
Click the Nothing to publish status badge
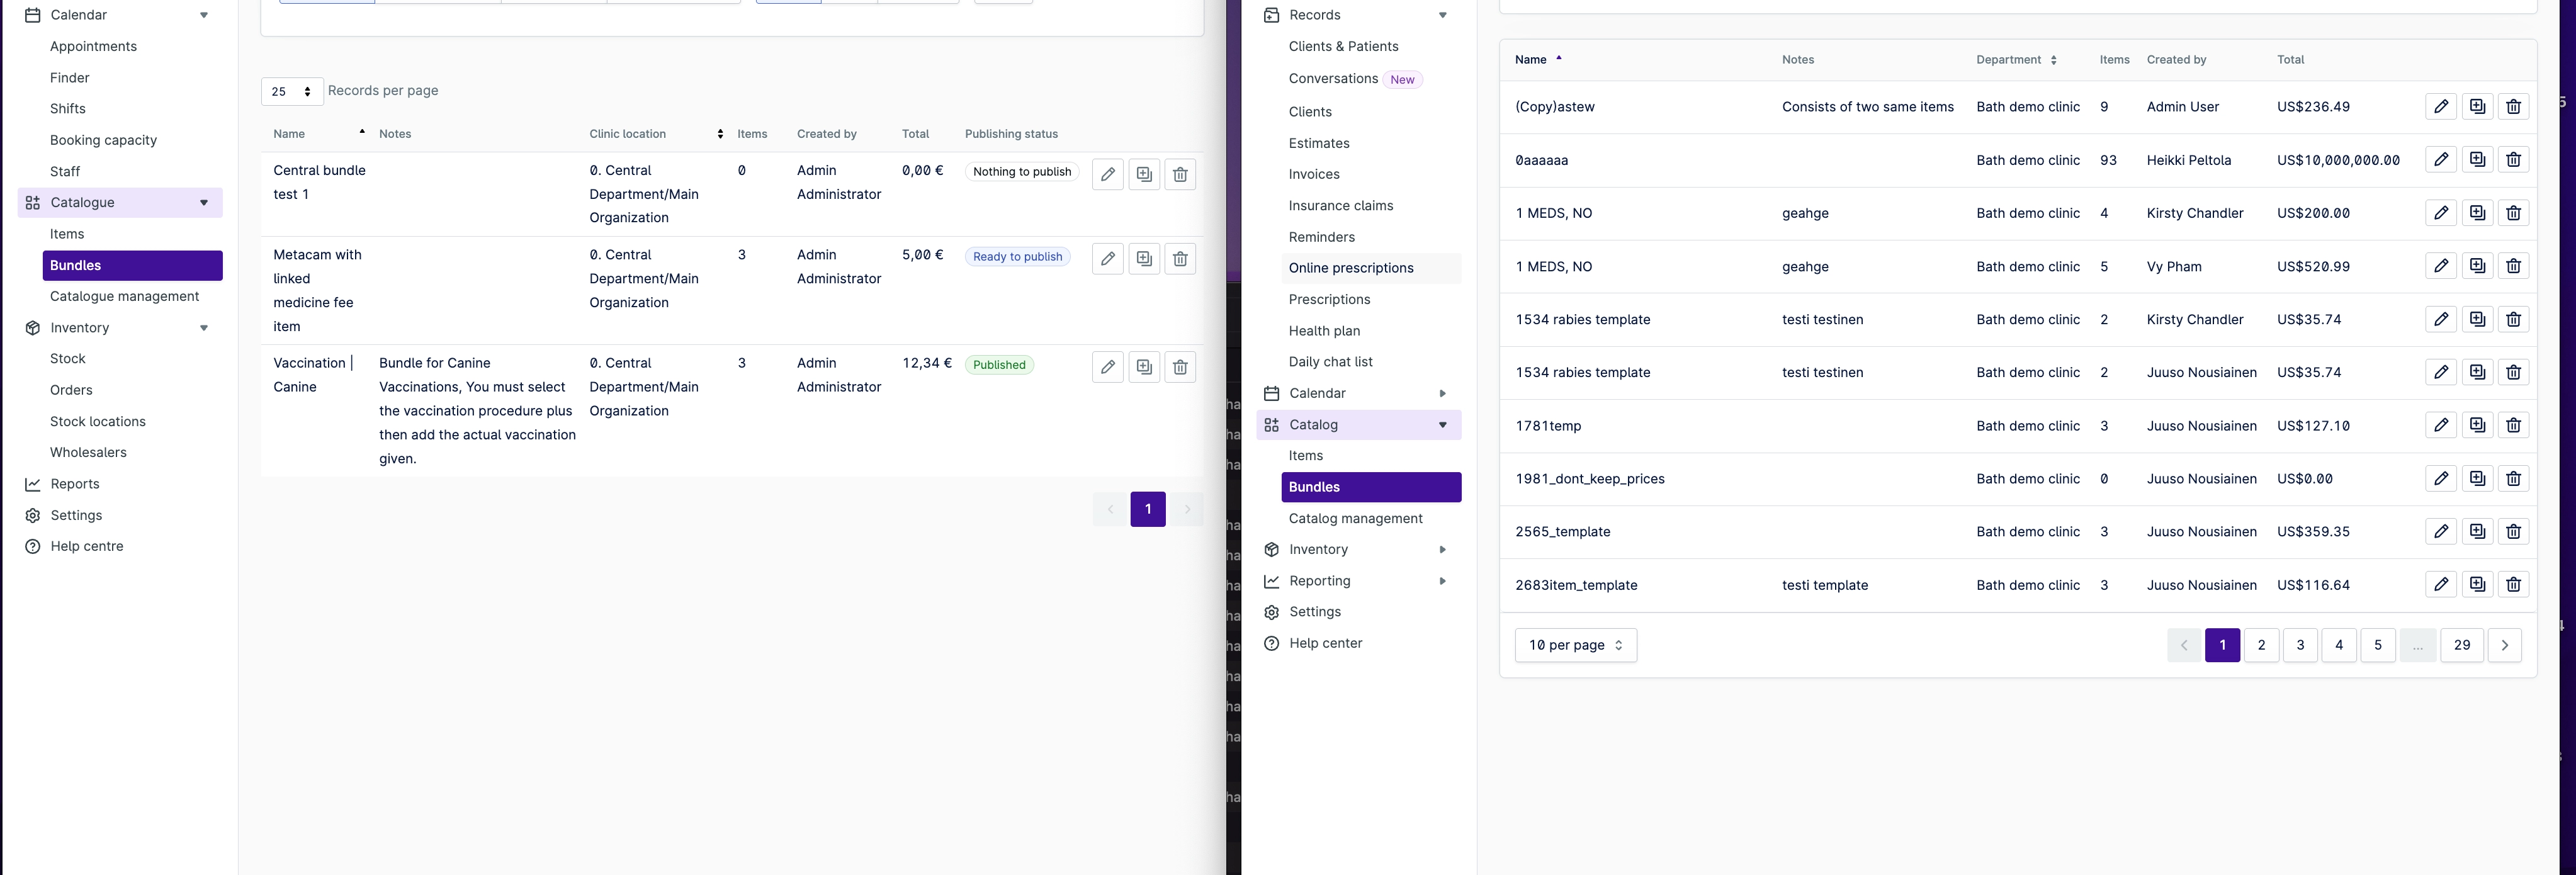(x=1021, y=172)
